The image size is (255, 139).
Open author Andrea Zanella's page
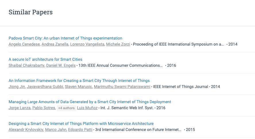[x=55, y=44]
